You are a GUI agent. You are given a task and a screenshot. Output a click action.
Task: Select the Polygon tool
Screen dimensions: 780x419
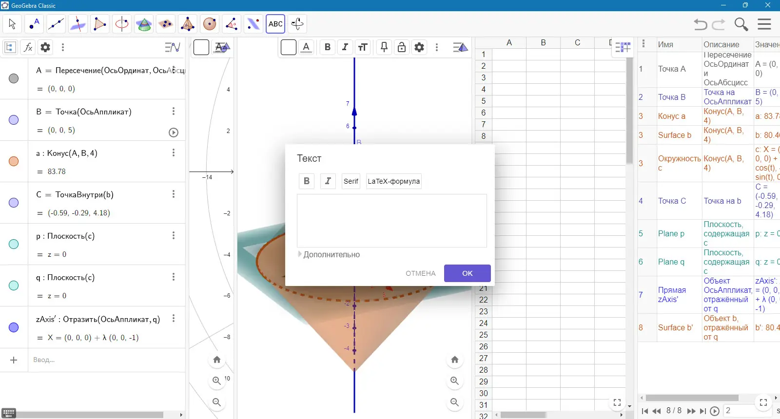tap(100, 24)
